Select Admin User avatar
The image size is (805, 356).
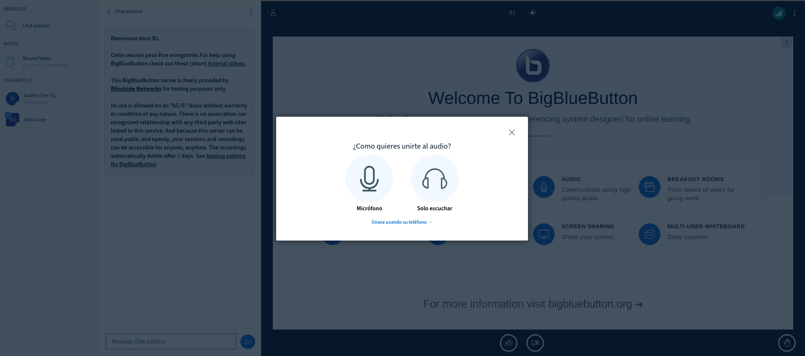(13, 120)
